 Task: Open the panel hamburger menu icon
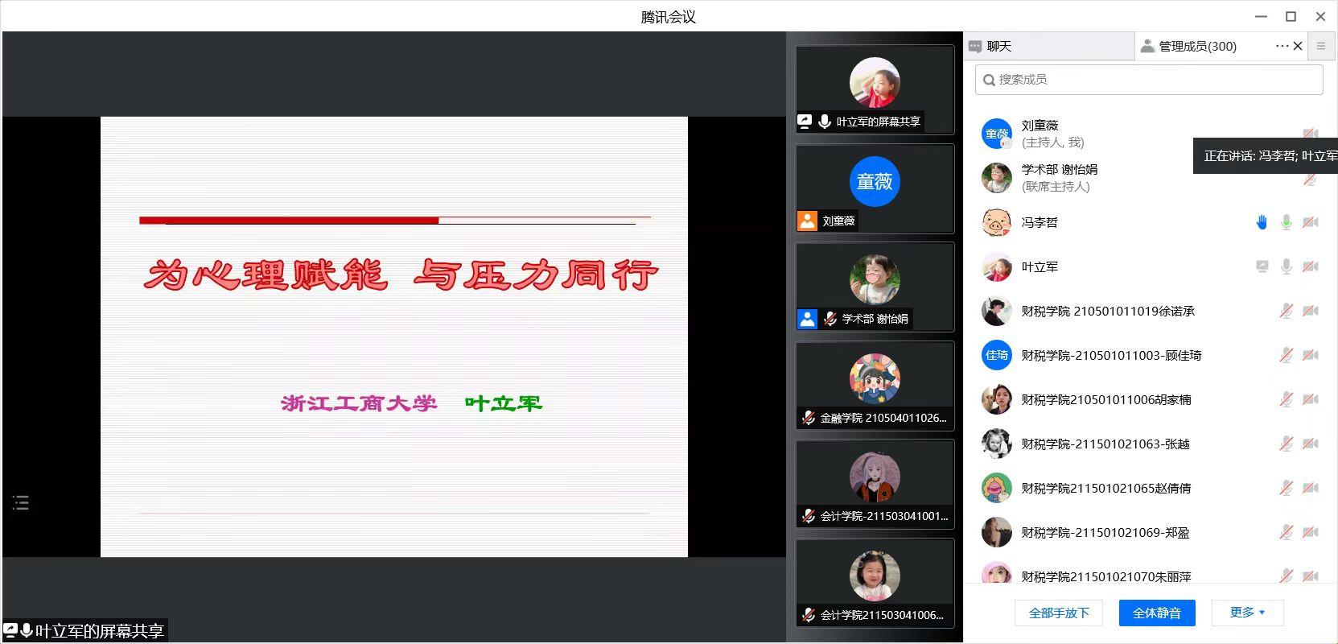[x=1320, y=46]
